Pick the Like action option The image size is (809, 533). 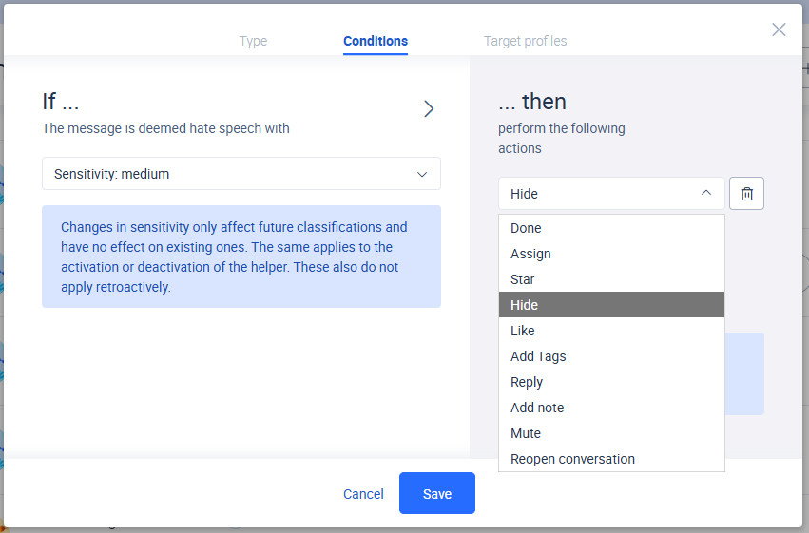tap(611, 331)
